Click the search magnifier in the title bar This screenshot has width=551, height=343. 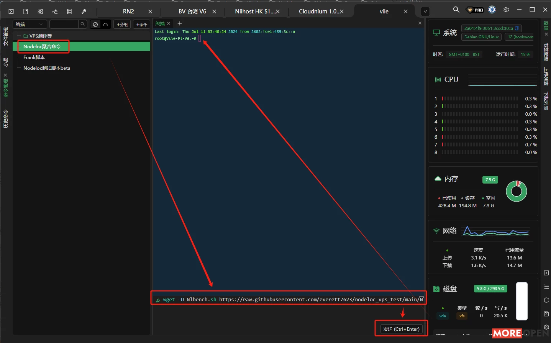pyautogui.click(x=456, y=10)
